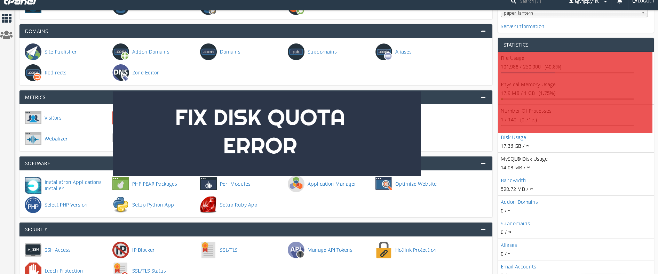Open the DNS Zone Editor icon

tap(121, 73)
